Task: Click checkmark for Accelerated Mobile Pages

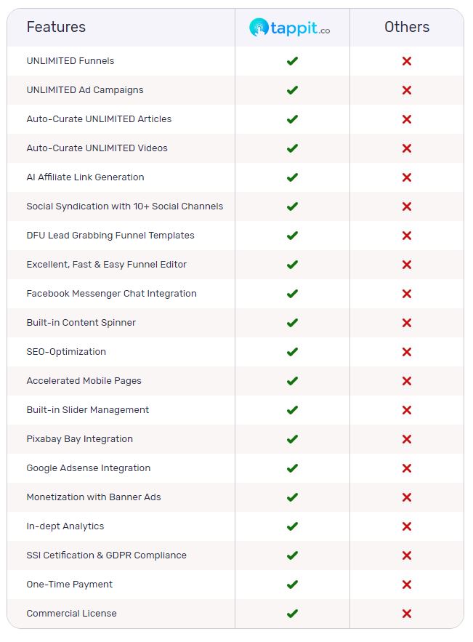Action: (292, 381)
